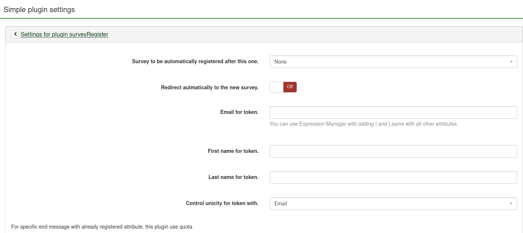The height and width of the screenshot is (233, 523).
Task: Click the 'Survey to be automatically registered' label
Action: pyautogui.click(x=195, y=61)
